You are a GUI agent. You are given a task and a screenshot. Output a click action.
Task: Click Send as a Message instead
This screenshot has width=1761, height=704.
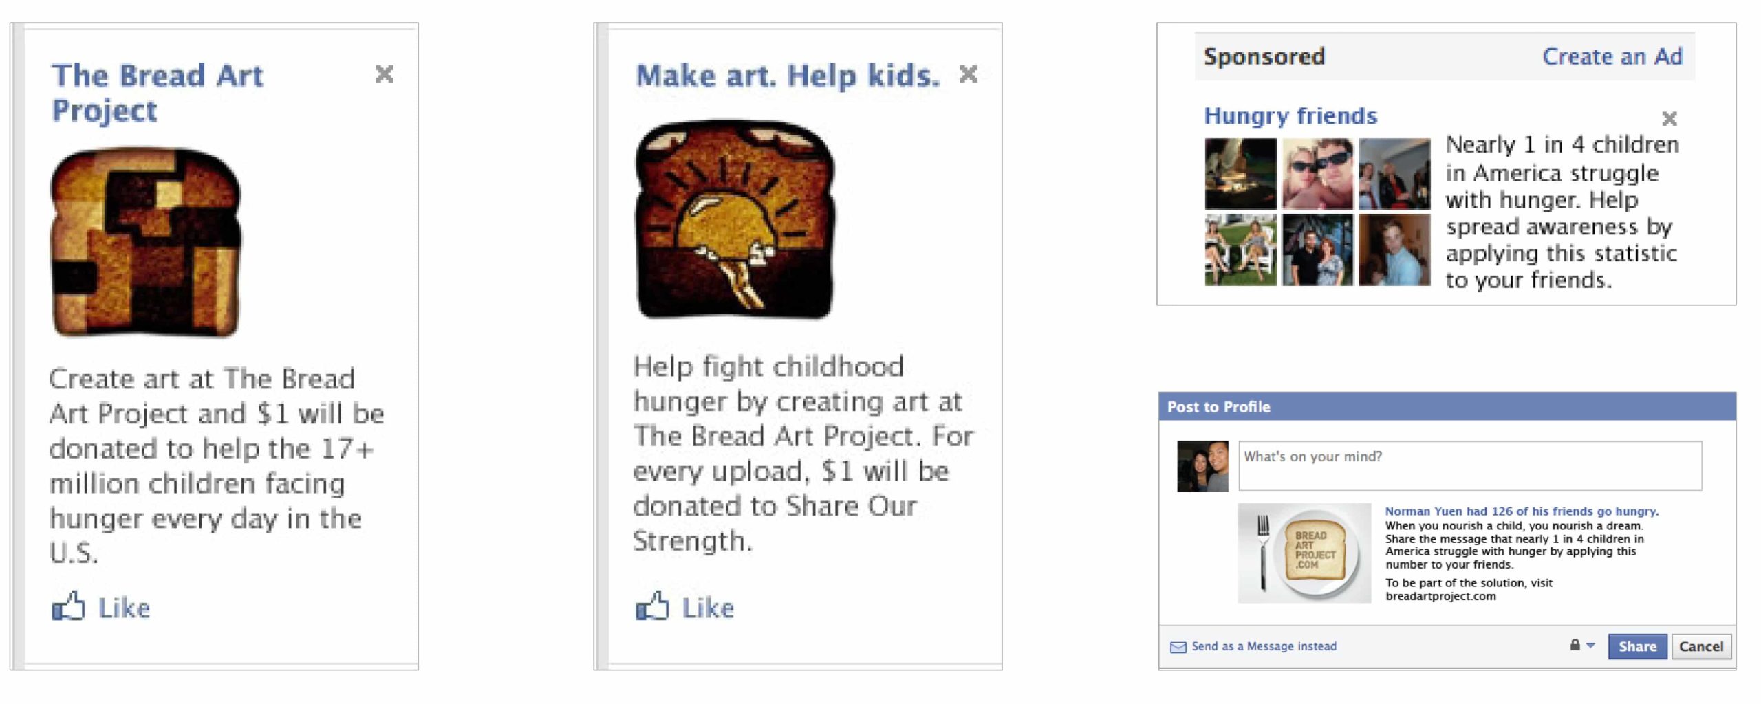tap(1264, 646)
